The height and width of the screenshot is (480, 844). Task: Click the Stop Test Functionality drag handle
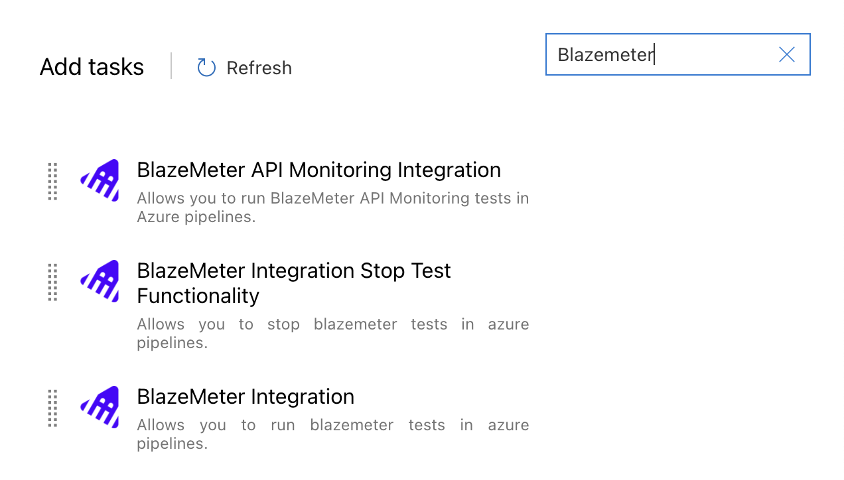coord(53,282)
